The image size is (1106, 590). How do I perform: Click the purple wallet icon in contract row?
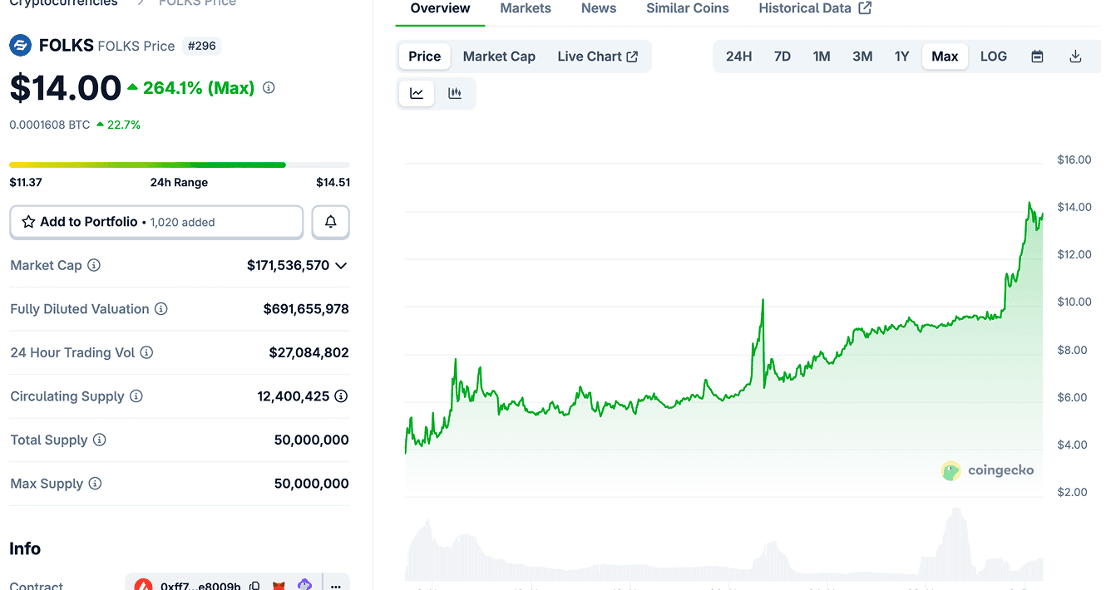tap(305, 585)
